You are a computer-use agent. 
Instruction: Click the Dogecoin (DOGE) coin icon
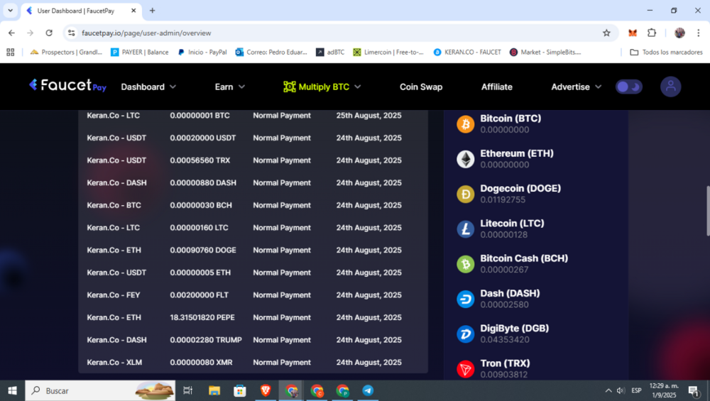click(465, 194)
